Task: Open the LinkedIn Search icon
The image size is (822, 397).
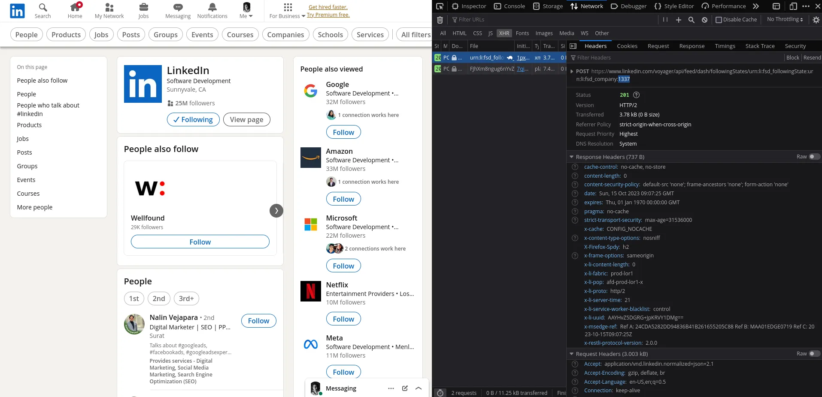Action: (x=43, y=7)
